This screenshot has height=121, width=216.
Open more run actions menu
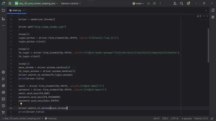(x=160, y=3)
